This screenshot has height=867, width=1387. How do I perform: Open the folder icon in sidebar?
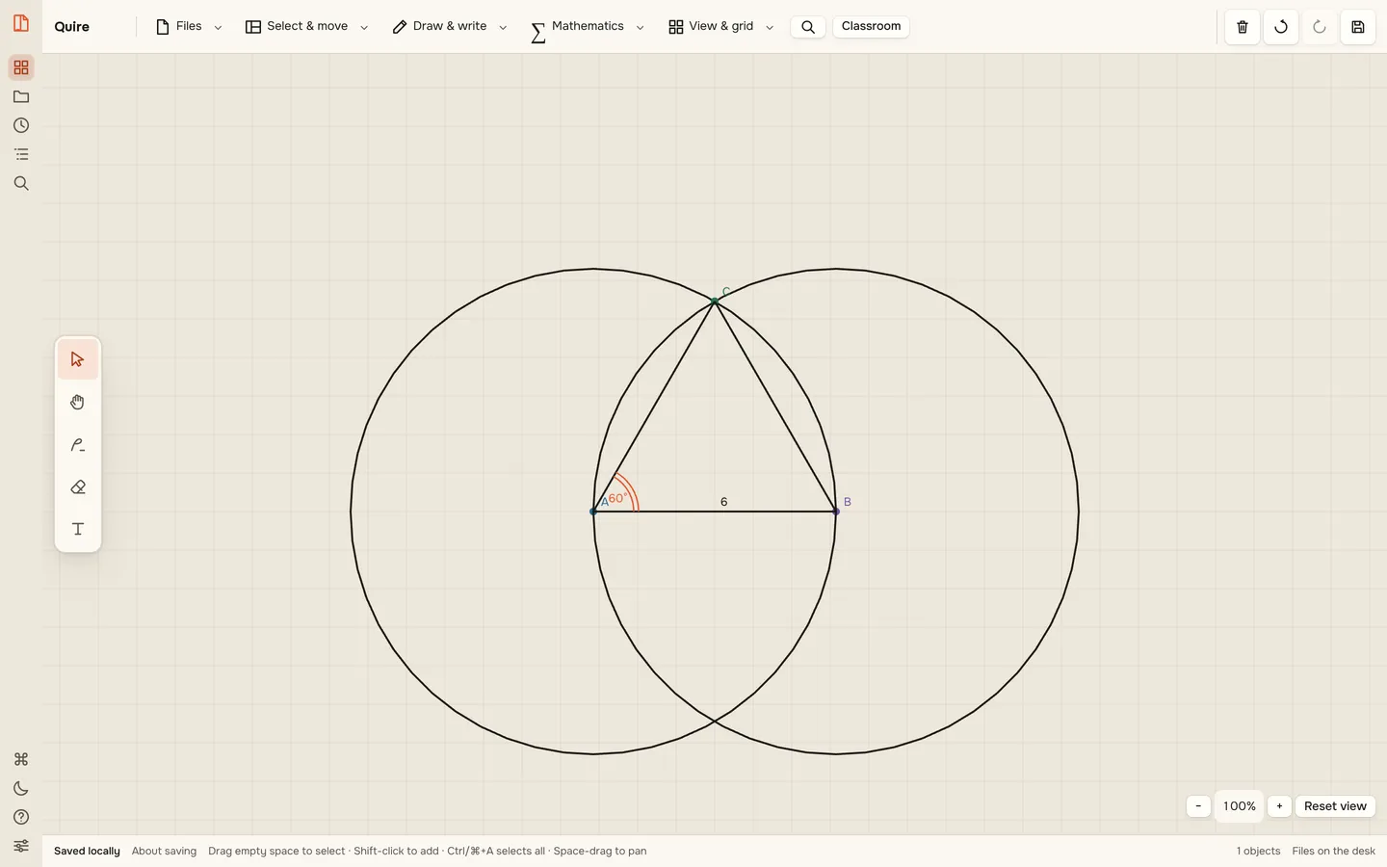(21, 96)
